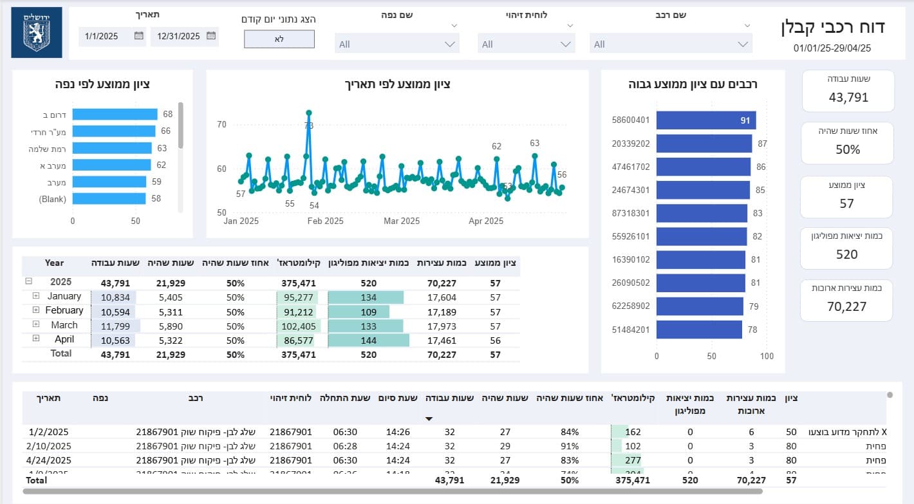The image size is (914, 504).
Task: Open the start date calendar picker icon
Action: pyautogui.click(x=139, y=36)
